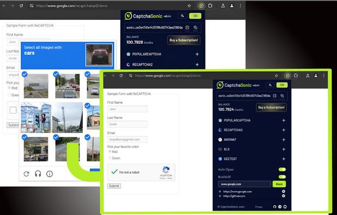Select the Green radio button in green-framed form

point(110,158)
